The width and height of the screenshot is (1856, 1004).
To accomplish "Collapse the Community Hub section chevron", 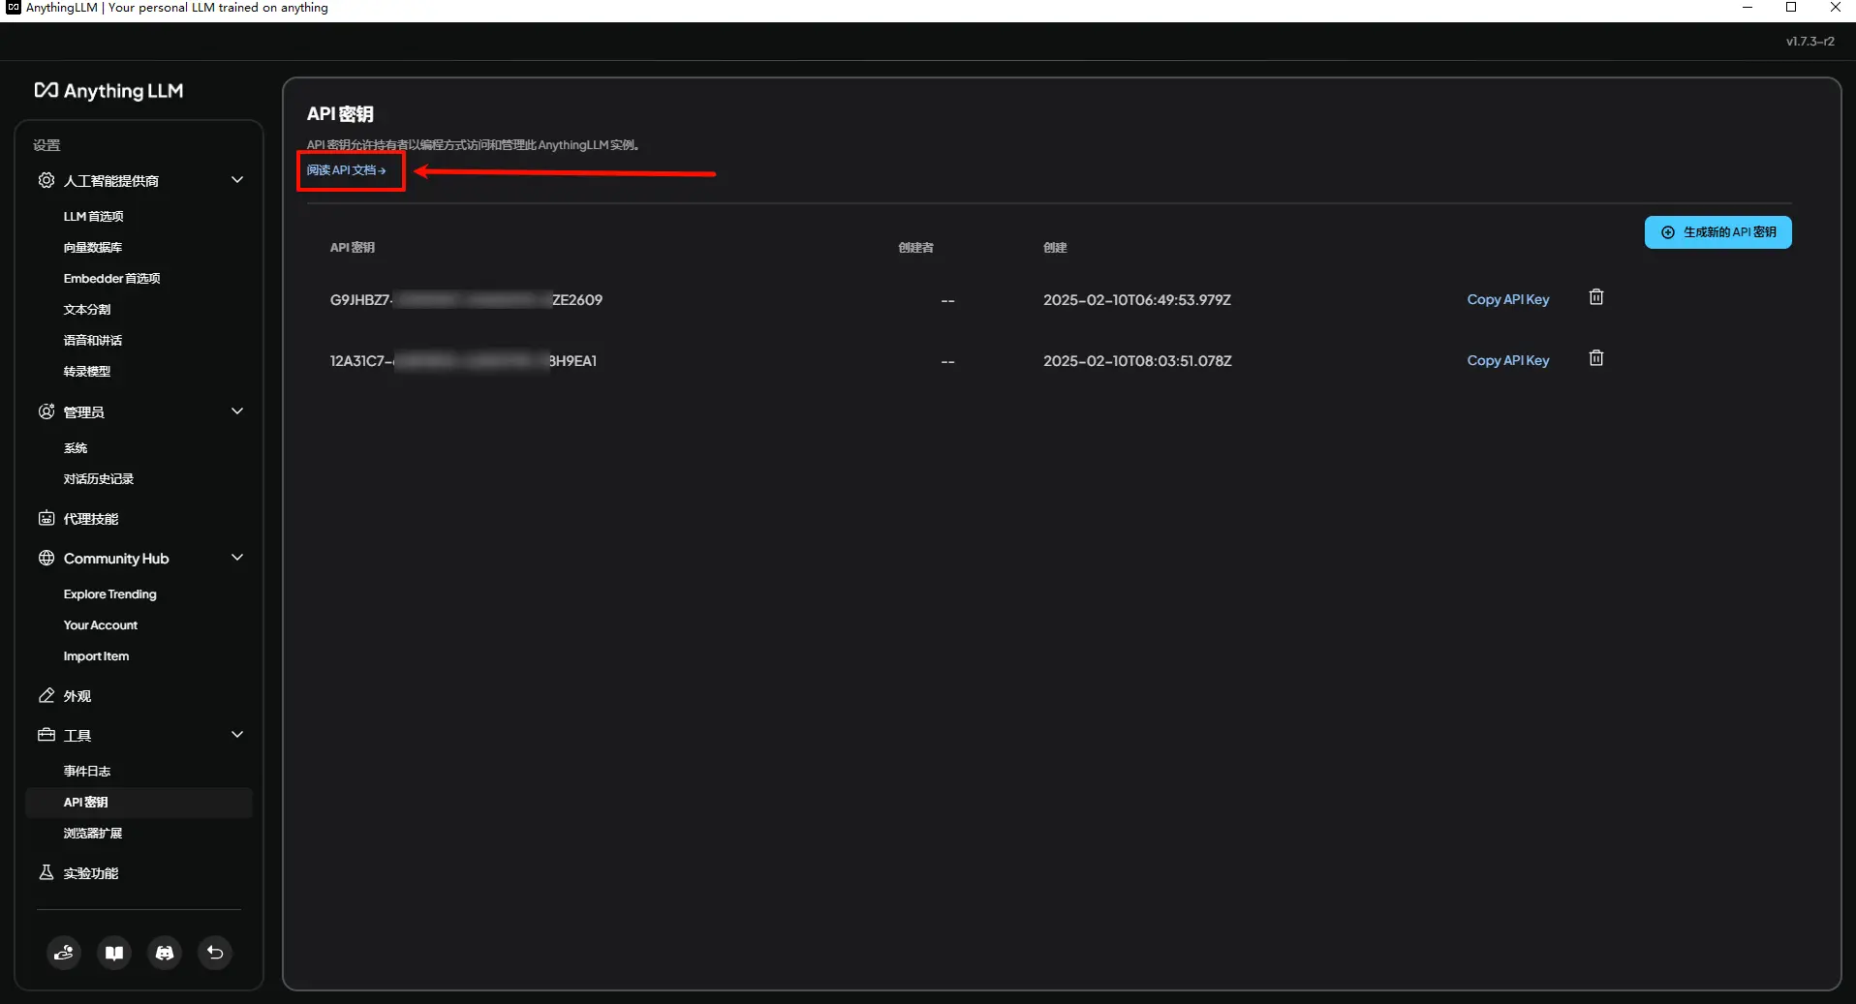I will (237, 558).
